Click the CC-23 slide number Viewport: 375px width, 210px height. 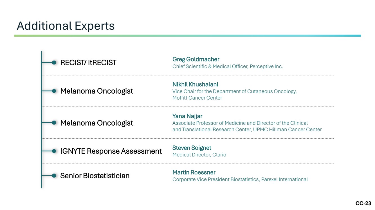pos(363,204)
